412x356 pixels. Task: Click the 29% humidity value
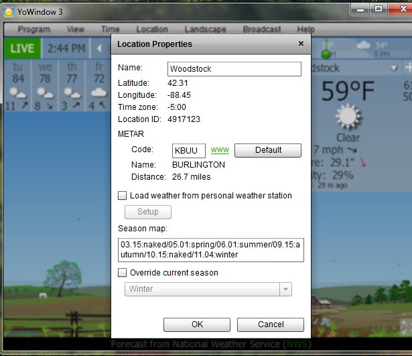(343, 175)
